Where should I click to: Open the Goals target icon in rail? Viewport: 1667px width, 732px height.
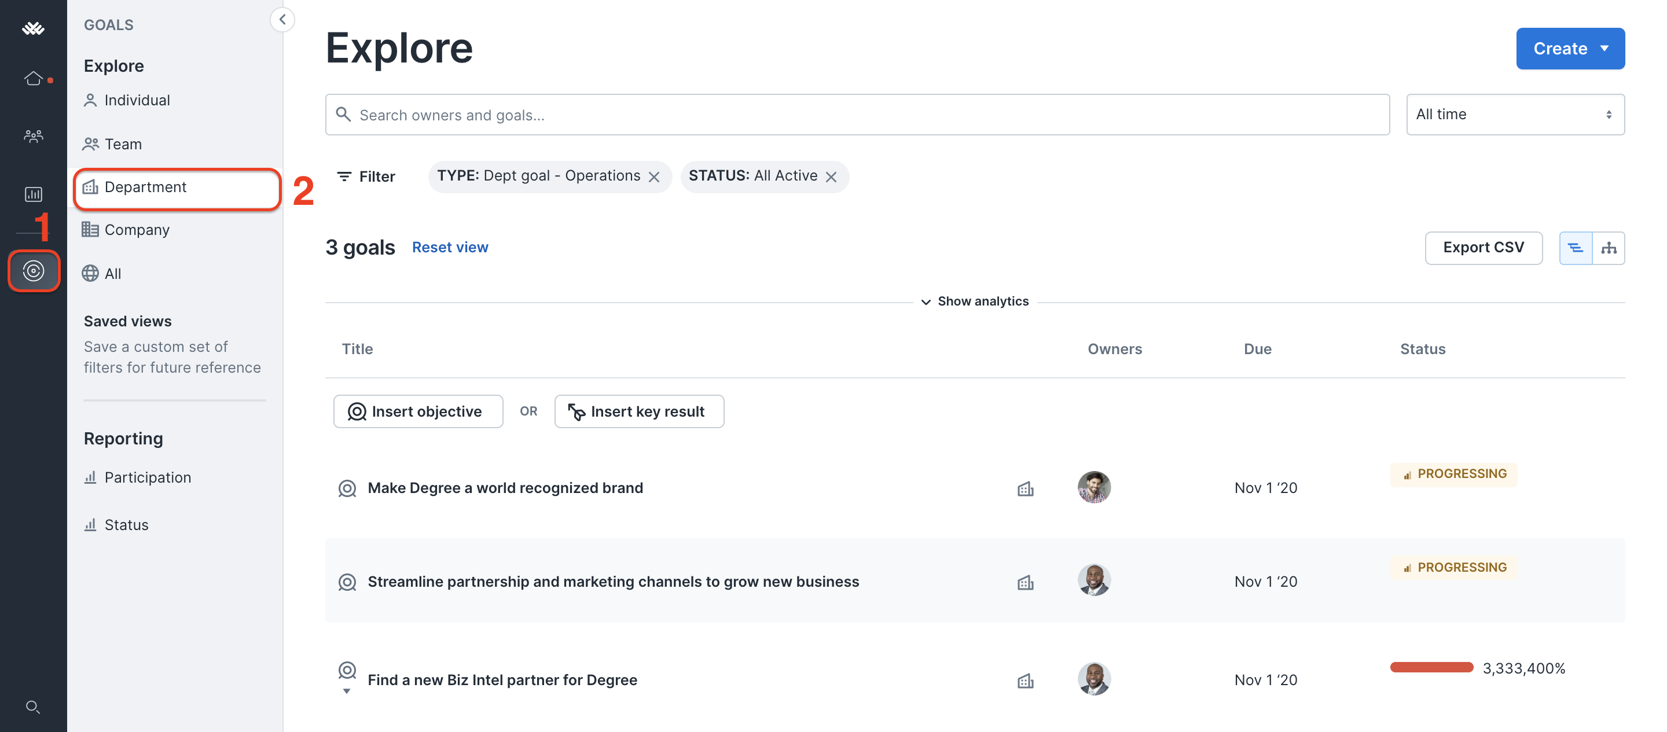34,271
